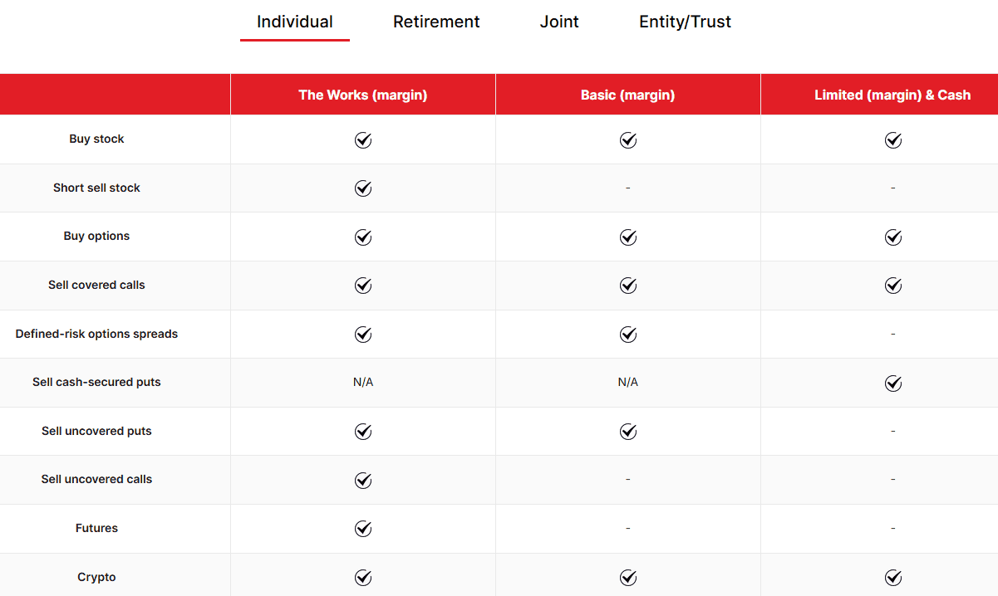The image size is (998, 596).
Task: Toggle the Defined-risk options spreads checkmark under Basic
Action: point(627,335)
